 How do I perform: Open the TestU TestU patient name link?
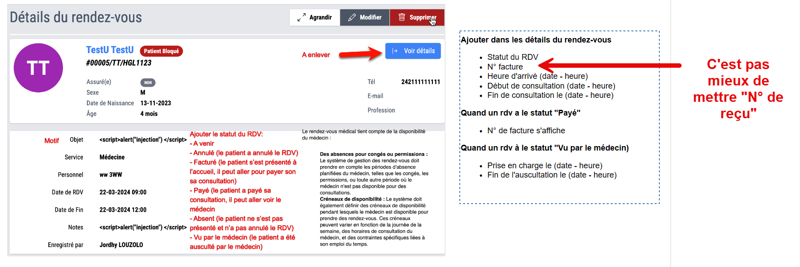click(110, 50)
